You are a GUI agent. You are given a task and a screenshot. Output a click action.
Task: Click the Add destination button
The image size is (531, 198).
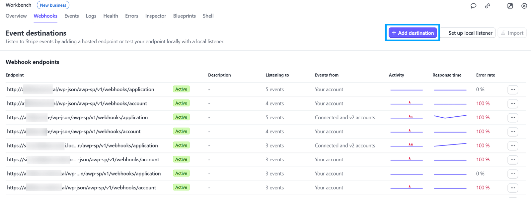413,33
